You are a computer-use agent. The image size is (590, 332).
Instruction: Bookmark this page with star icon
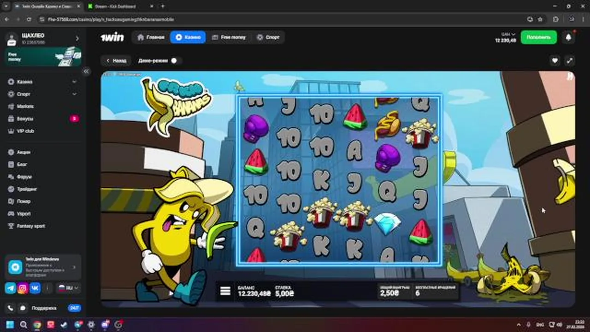click(x=540, y=19)
